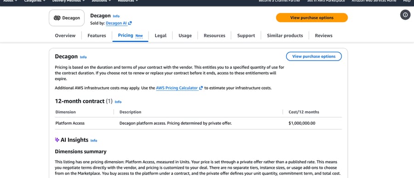Click external-link icon after AWS Pricing Calculator
This screenshot has width=414, height=178.
click(201, 88)
